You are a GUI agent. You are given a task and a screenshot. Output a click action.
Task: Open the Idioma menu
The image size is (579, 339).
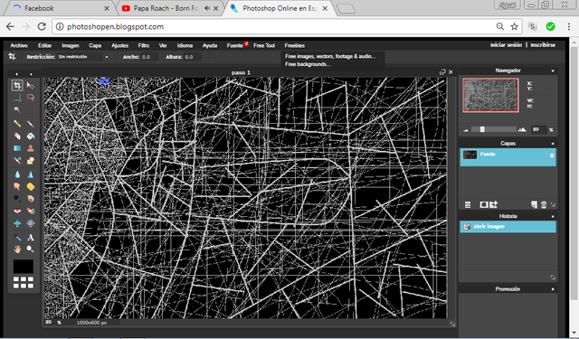(185, 45)
